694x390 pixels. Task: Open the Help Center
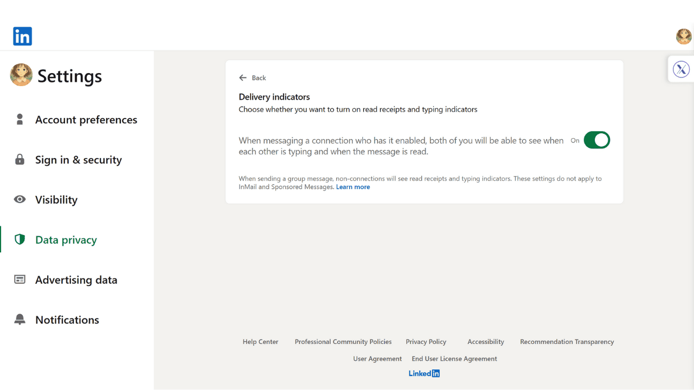(260, 341)
